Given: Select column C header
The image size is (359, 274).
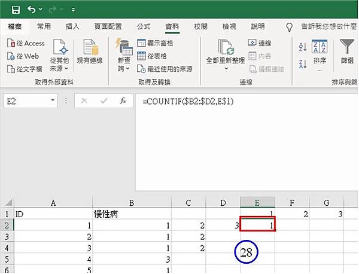Looking at the screenshot, I should click(x=188, y=203).
